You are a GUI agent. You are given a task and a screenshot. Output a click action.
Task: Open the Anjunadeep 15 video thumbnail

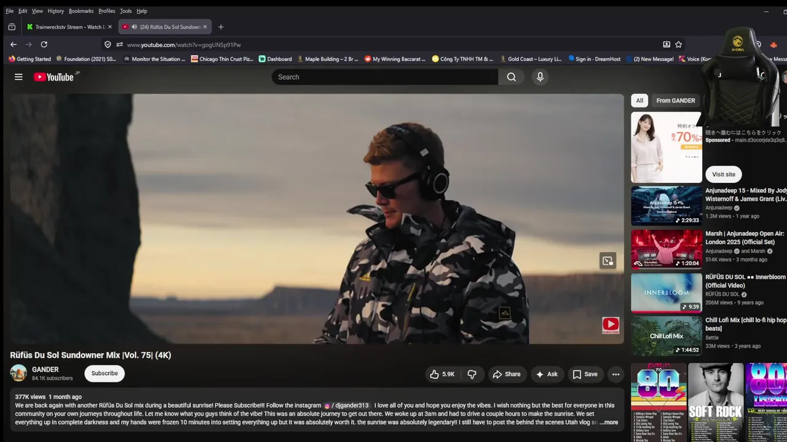click(666, 206)
